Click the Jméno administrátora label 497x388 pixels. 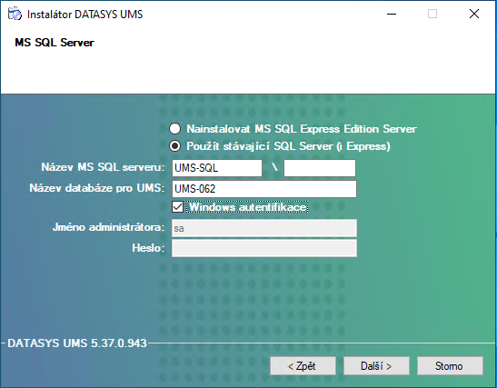[x=109, y=227]
